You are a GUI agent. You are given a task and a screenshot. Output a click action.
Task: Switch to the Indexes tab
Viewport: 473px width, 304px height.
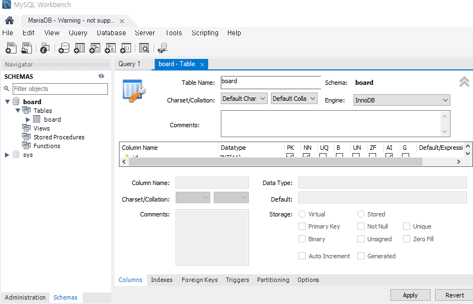pos(162,280)
